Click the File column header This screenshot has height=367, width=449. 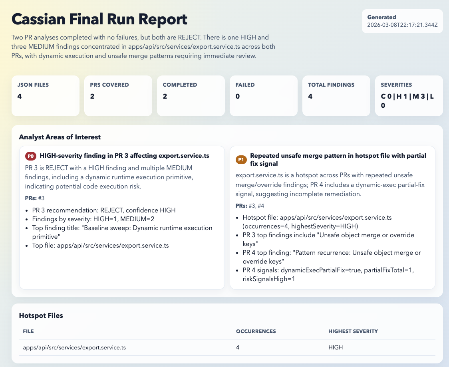pyautogui.click(x=28, y=331)
